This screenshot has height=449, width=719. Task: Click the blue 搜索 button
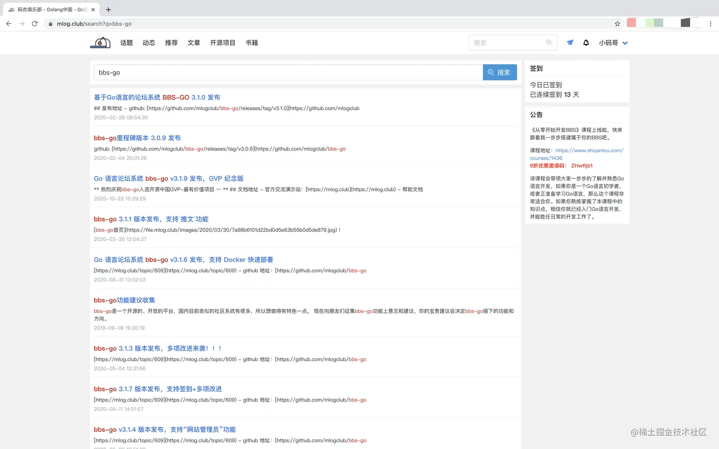pyautogui.click(x=500, y=72)
